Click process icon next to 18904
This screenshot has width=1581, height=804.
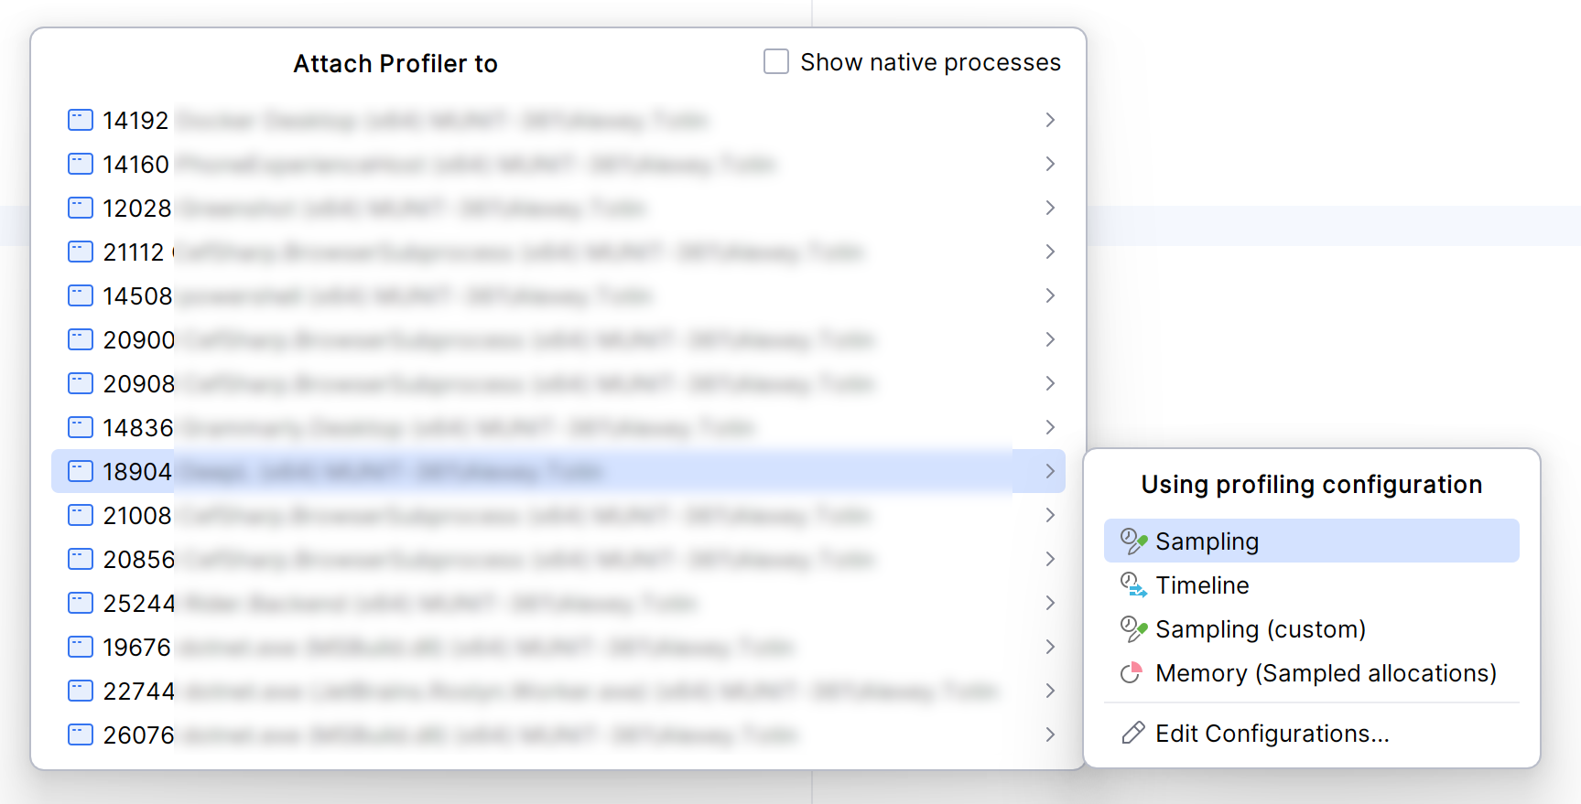click(81, 471)
